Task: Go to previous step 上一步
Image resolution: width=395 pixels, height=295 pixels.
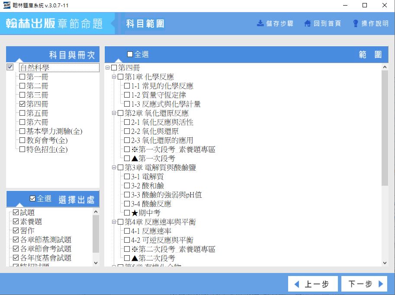Action: coord(313,284)
